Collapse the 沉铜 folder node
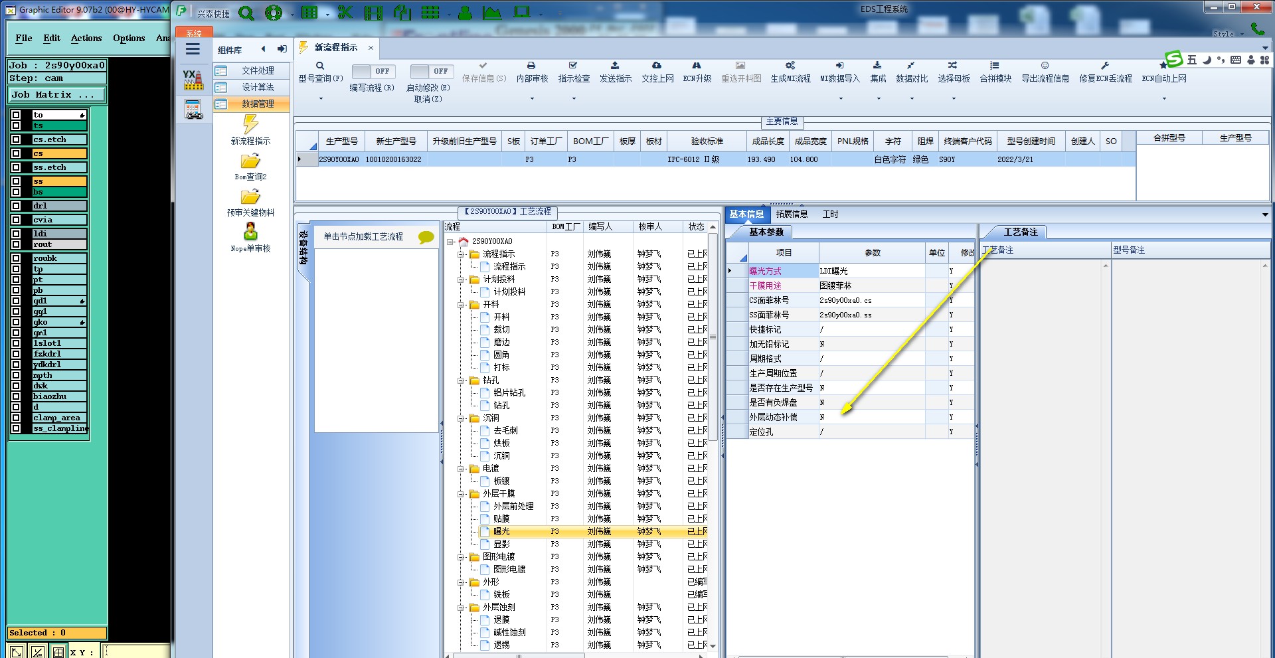The width and height of the screenshot is (1275, 658). pos(461,418)
